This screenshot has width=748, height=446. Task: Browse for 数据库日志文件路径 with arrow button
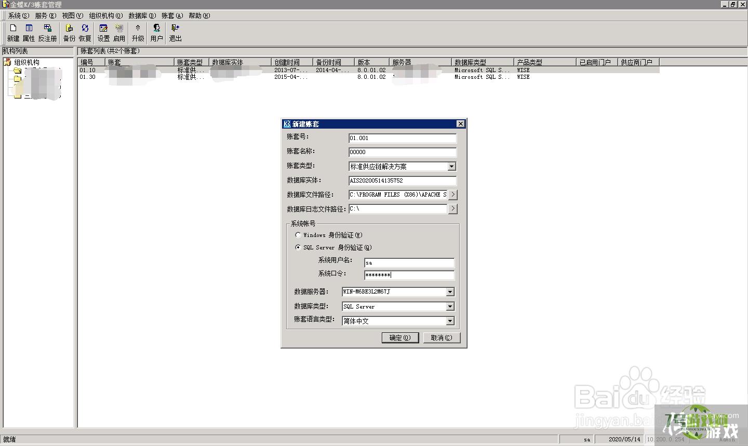point(453,208)
